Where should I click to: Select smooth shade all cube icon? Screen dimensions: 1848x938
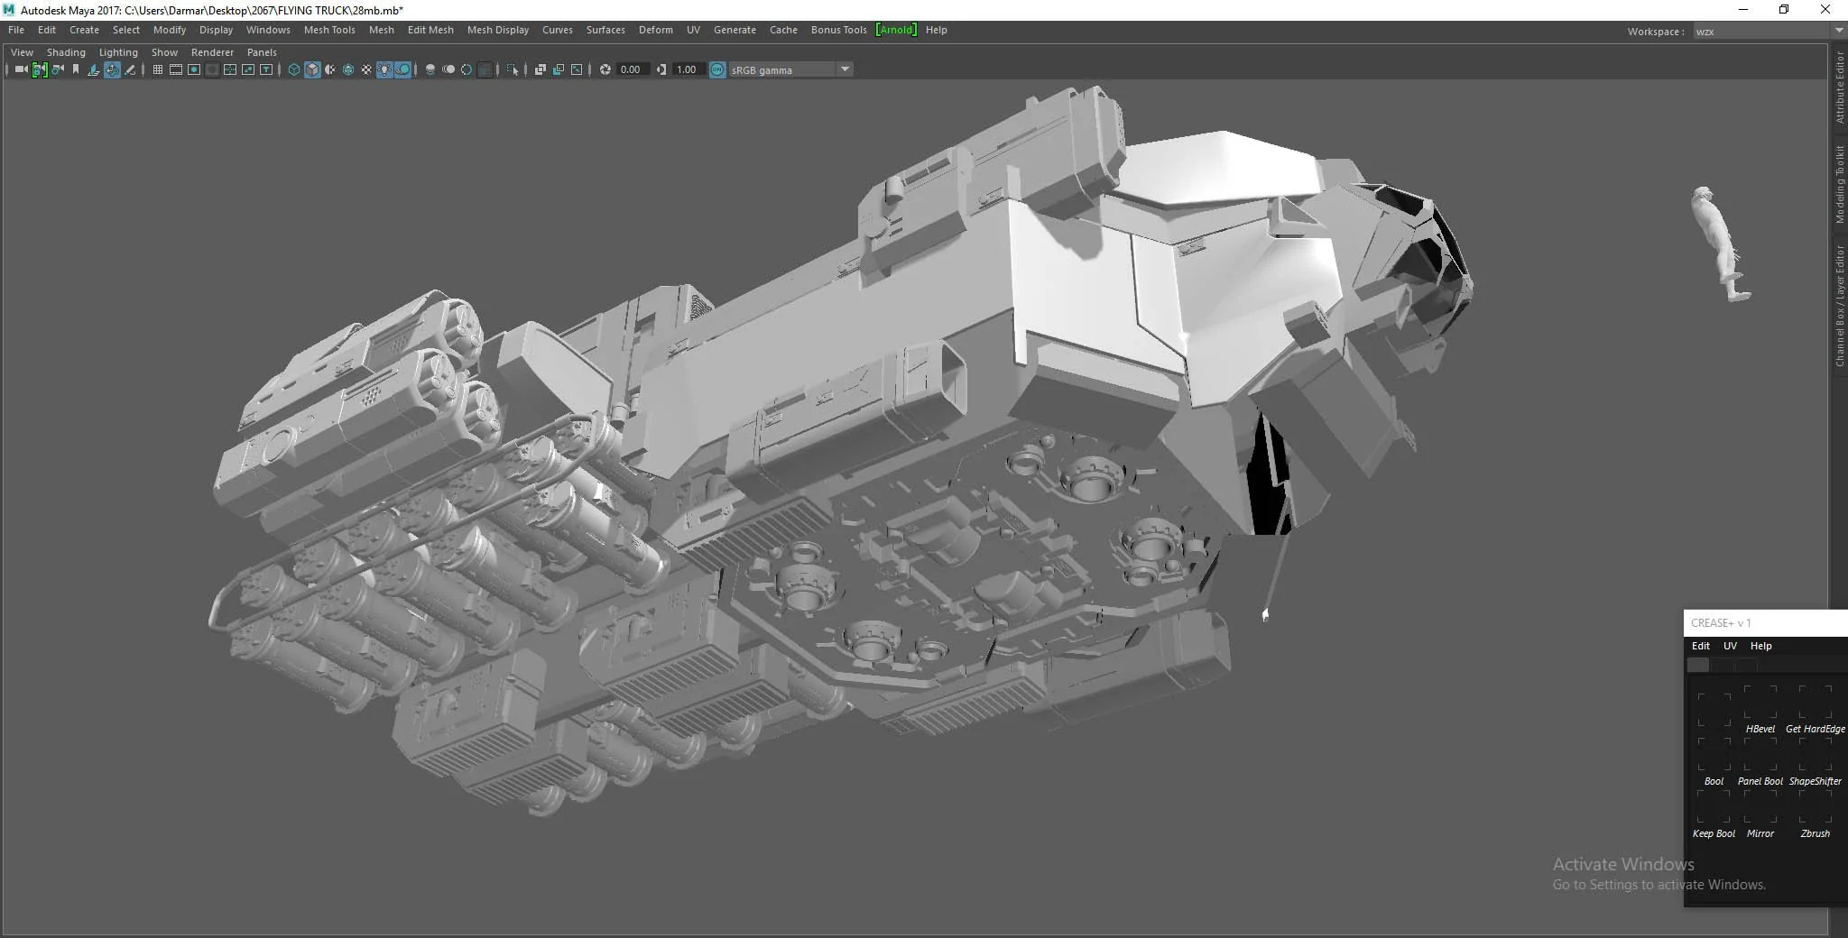[x=312, y=69]
